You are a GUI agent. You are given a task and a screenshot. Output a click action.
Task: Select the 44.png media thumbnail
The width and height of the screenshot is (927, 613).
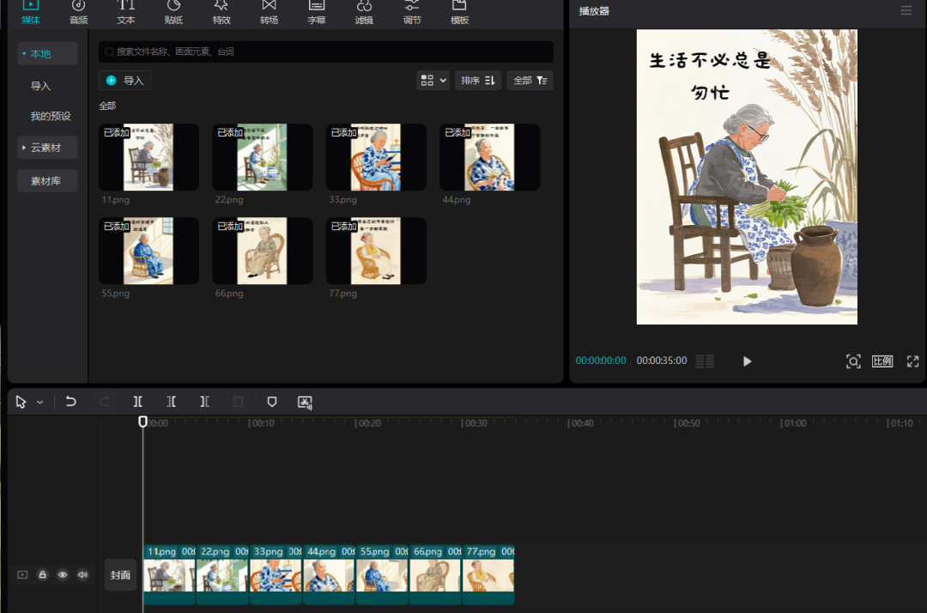(489, 157)
